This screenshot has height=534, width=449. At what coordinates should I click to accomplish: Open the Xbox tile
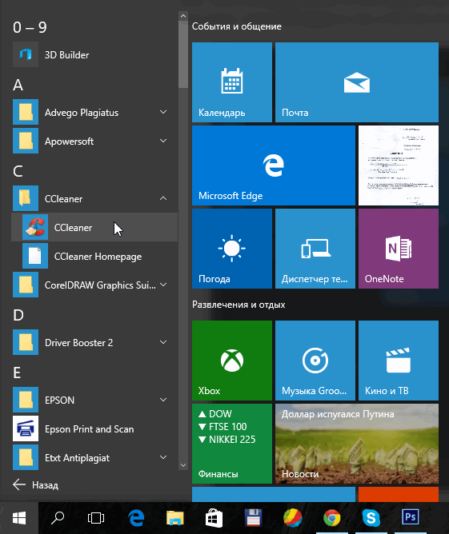(232, 361)
